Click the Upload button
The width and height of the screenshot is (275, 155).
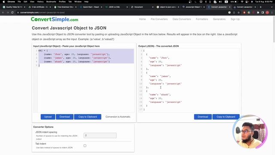(x=48, y=117)
